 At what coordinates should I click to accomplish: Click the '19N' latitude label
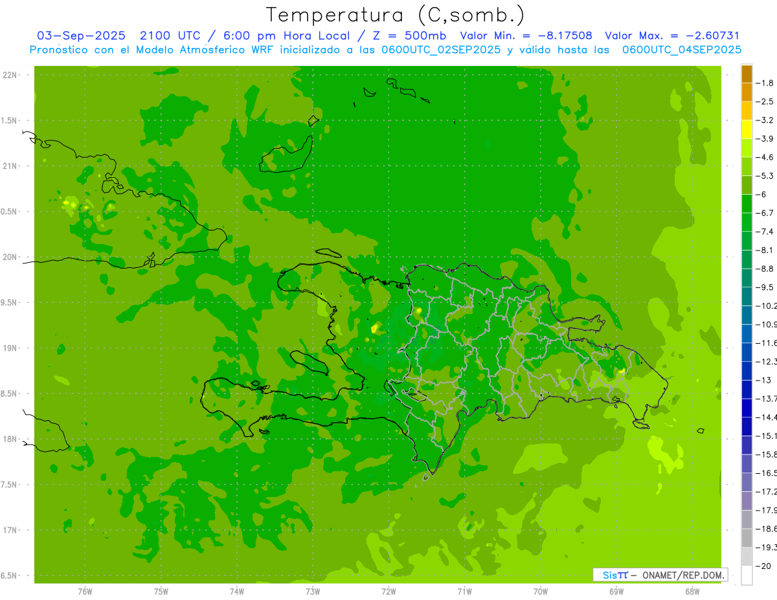pyautogui.click(x=10, y=348)
